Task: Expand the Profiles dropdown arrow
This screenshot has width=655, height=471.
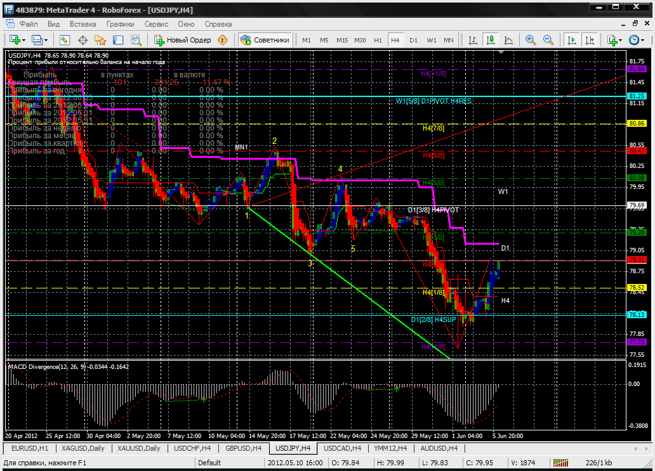Action: [x=46, y=41]
